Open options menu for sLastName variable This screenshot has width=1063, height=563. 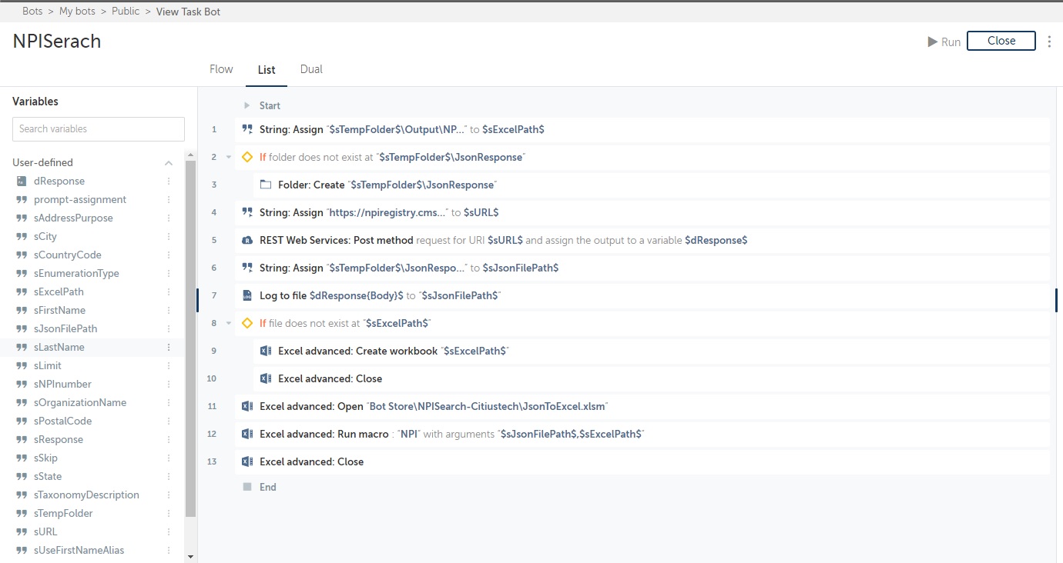coord(169,347)
